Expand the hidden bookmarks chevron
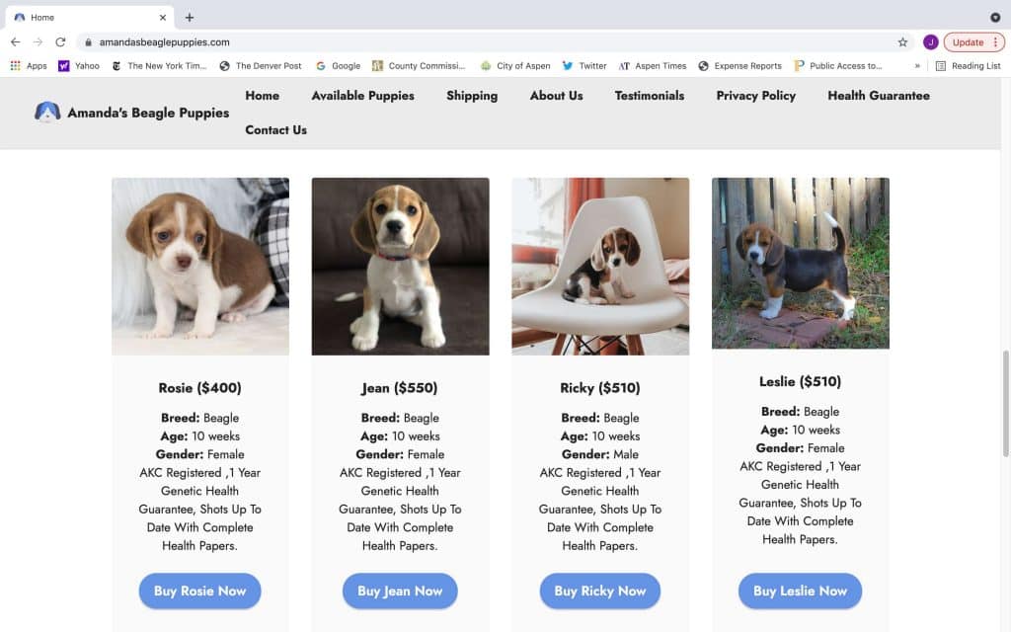The height and width of the screenshot is (632, 1011). [x=916, y=65]
